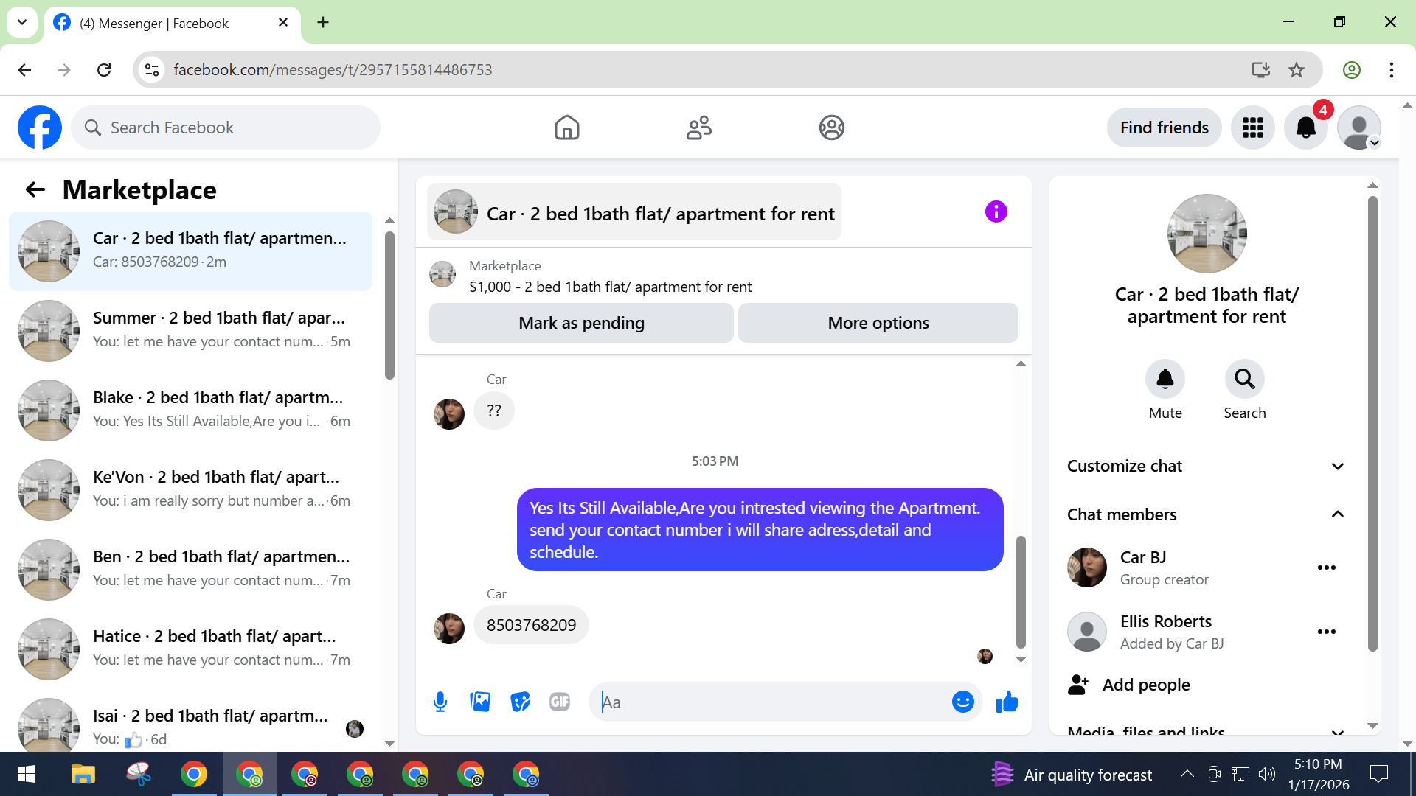Toggle conversation information panel with purple icon
This screenshot has width=1416, height=796.
pyautogui.click(x=996, y=212)
